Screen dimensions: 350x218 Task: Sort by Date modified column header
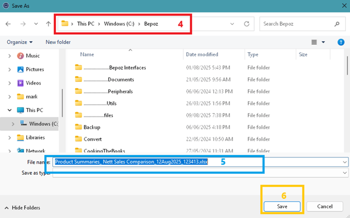201,54
